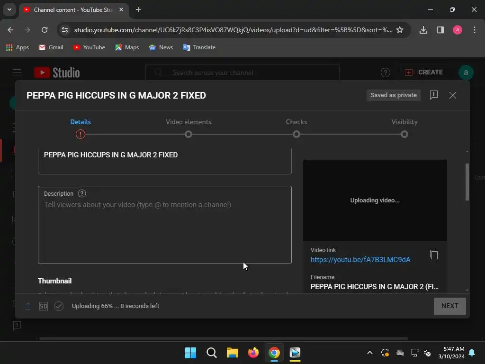Send feedback via the exclamation icon in the upload dialog header
This screenshot has height=364, width=485.
pos(434,95)
